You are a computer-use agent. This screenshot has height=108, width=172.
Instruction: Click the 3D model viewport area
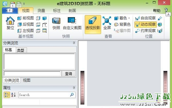(124, 73)
